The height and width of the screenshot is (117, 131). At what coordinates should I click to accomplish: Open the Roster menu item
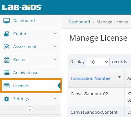pyautogui.click(x=30, y=60)
